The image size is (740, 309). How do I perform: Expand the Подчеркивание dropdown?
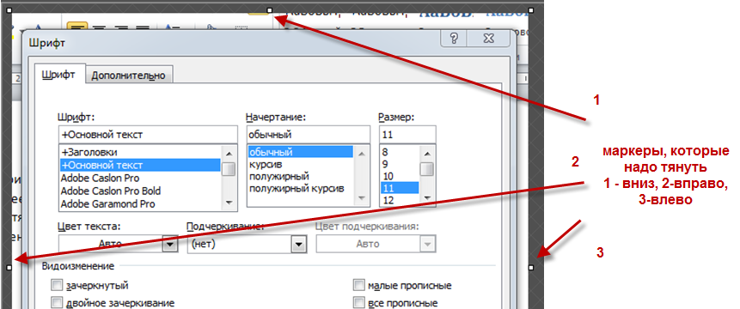(298, 244)
